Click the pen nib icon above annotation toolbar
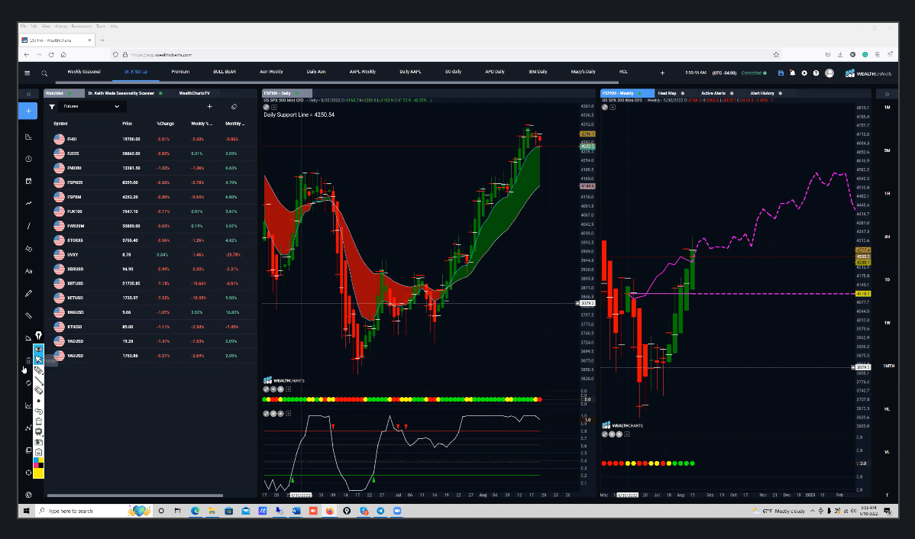 point(38,335)
